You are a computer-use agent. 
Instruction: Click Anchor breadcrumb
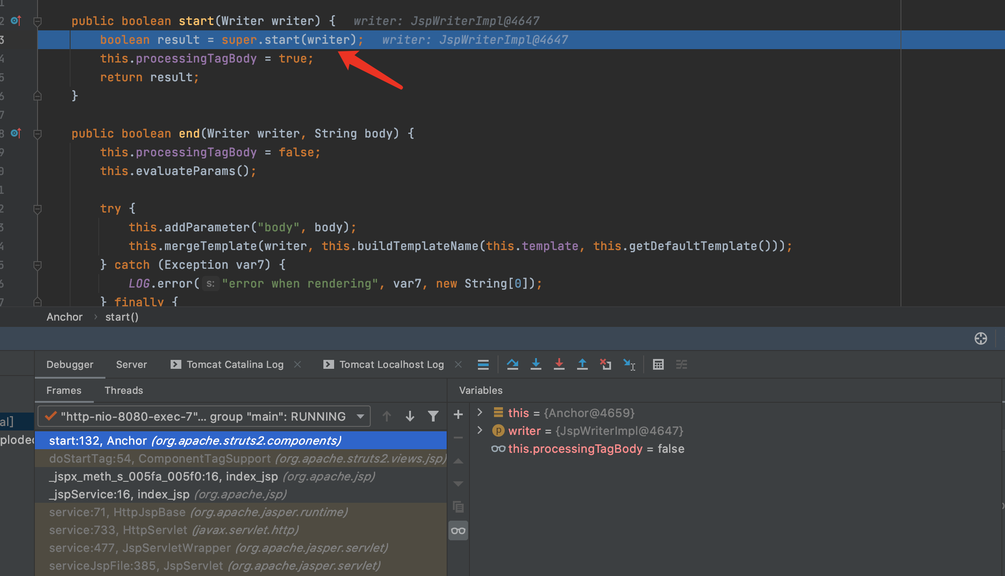click(x=64, y=317)
